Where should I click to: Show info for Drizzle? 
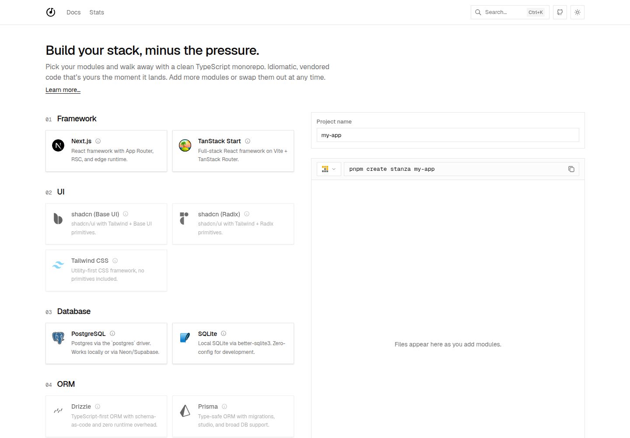click(x=98, y=406)
